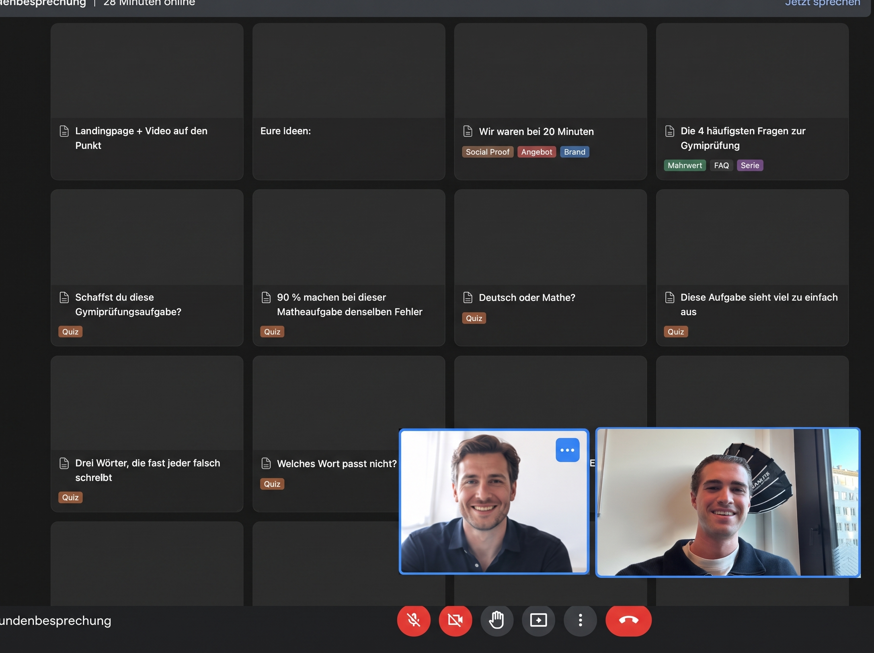This screenshot has height=653, width=874.
Task: Click the 'Eure Ideen:' card title
Action: point(286,131)
